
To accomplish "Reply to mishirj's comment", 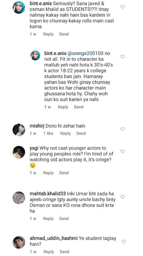I will [x=65, y=133].
